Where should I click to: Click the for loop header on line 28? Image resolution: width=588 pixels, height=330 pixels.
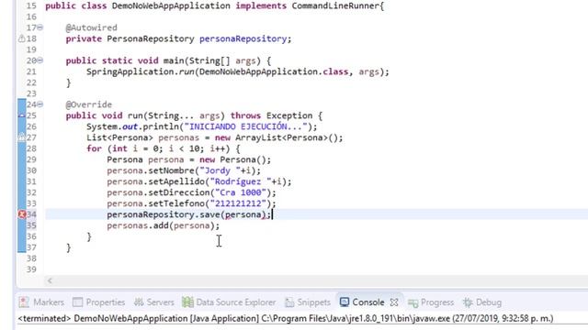click(x=164, y=148)
